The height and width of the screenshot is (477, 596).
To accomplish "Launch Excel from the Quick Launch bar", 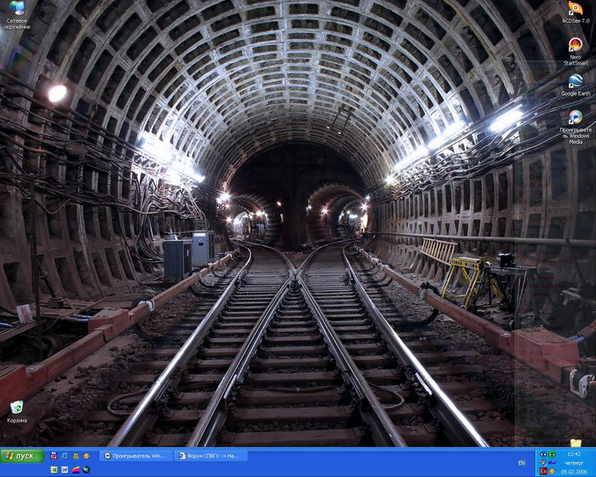I will 54,469.
